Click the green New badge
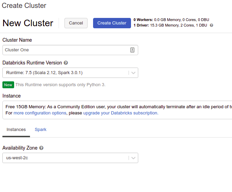Viewport: 232px width, 192px height. click(8, 85)
